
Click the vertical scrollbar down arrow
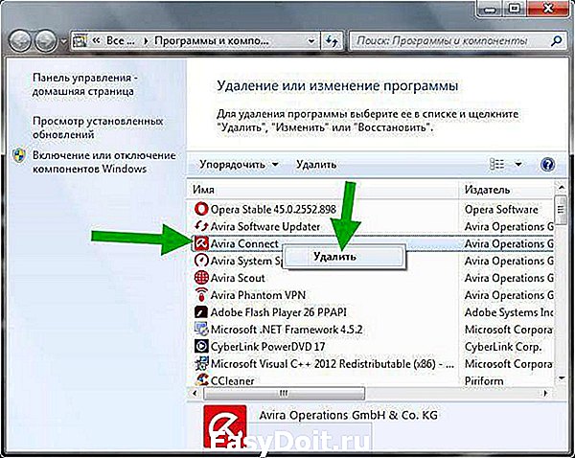561,378
